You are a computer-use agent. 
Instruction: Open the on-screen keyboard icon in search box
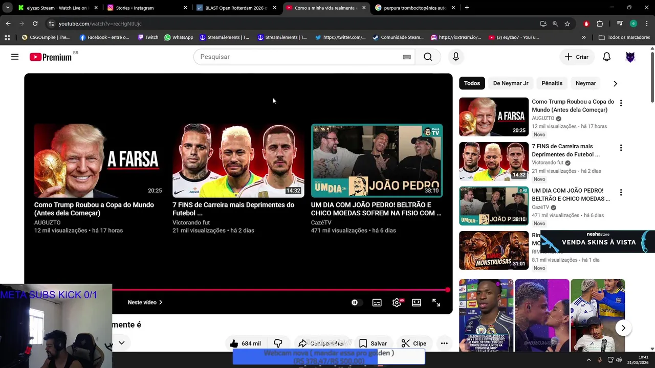[407, 57]
